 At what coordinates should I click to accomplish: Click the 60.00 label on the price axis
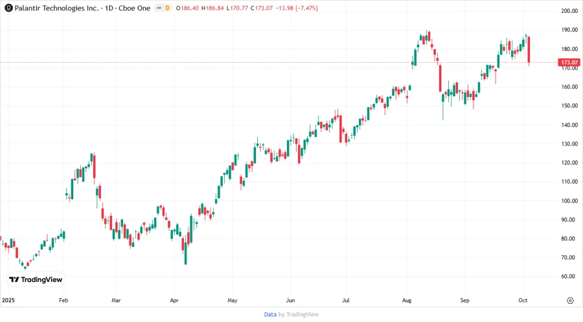569,276
